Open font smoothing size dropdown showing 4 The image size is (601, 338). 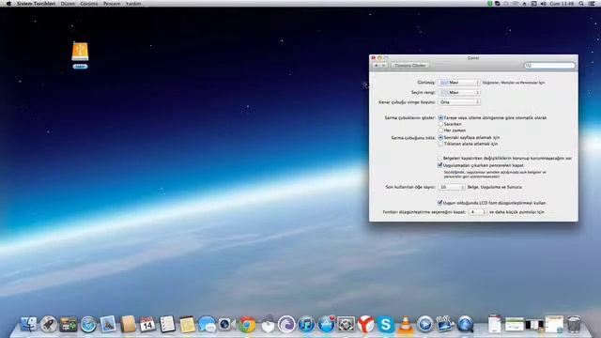tap(478, 212)
